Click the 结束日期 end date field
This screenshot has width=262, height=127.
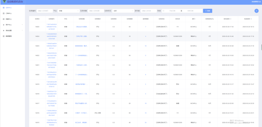(191, 11)
